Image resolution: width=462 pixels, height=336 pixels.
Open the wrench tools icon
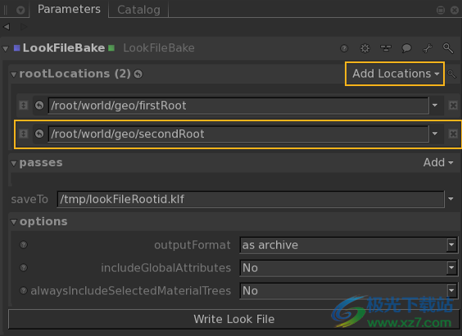(x=428, y=48)
